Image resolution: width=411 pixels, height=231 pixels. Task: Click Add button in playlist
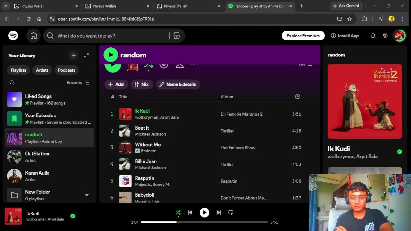click(116, 84)
